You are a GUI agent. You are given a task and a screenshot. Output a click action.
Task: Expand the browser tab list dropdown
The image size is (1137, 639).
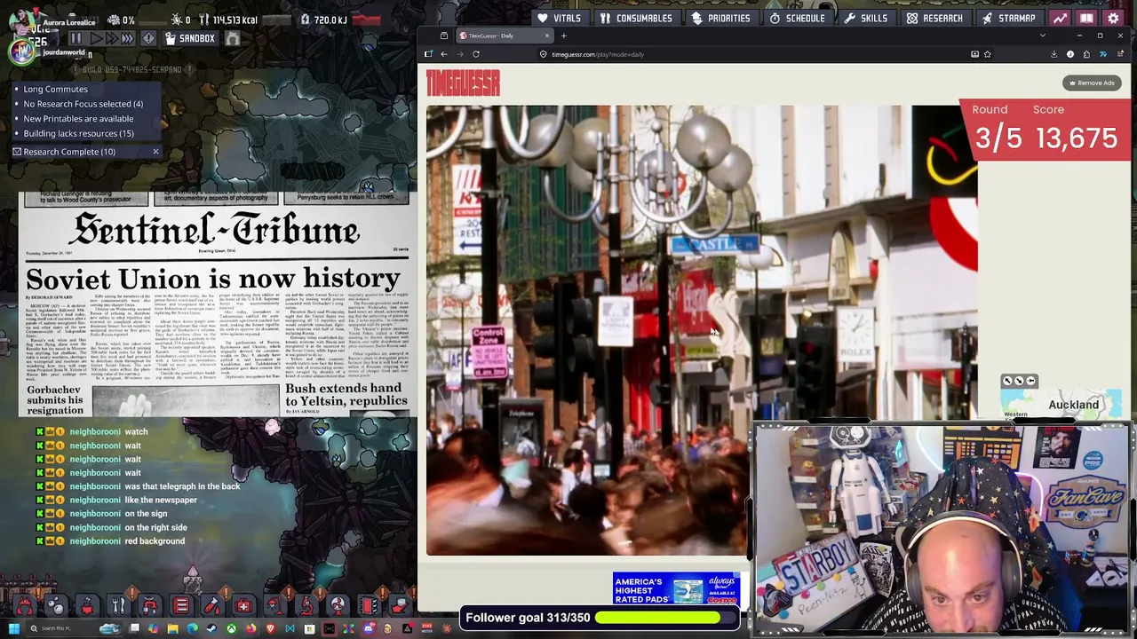[x=1043, y=35]
